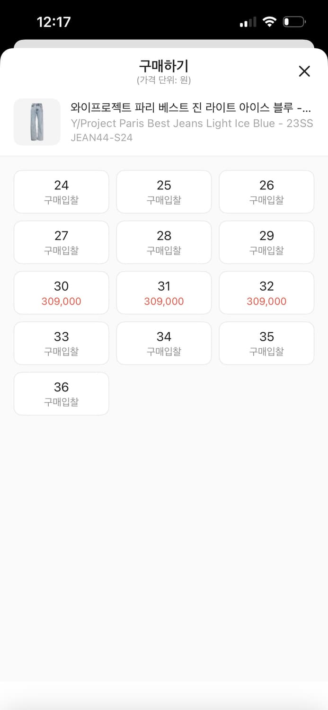328x710 pixels.
Task: Select size 34 to place a bid
Action: click(x=164, y=343)
